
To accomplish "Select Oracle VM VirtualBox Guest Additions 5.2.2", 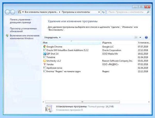I will pos(67,50).
